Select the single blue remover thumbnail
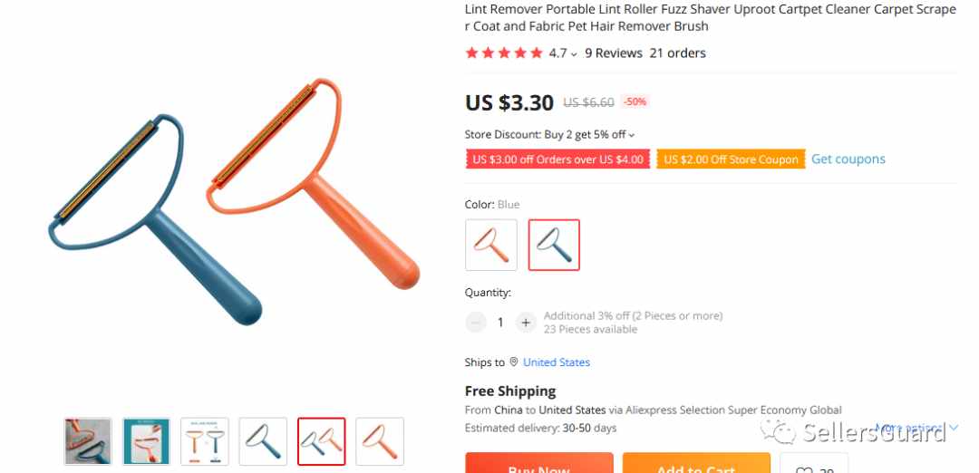979x473 pixels. 263,441
